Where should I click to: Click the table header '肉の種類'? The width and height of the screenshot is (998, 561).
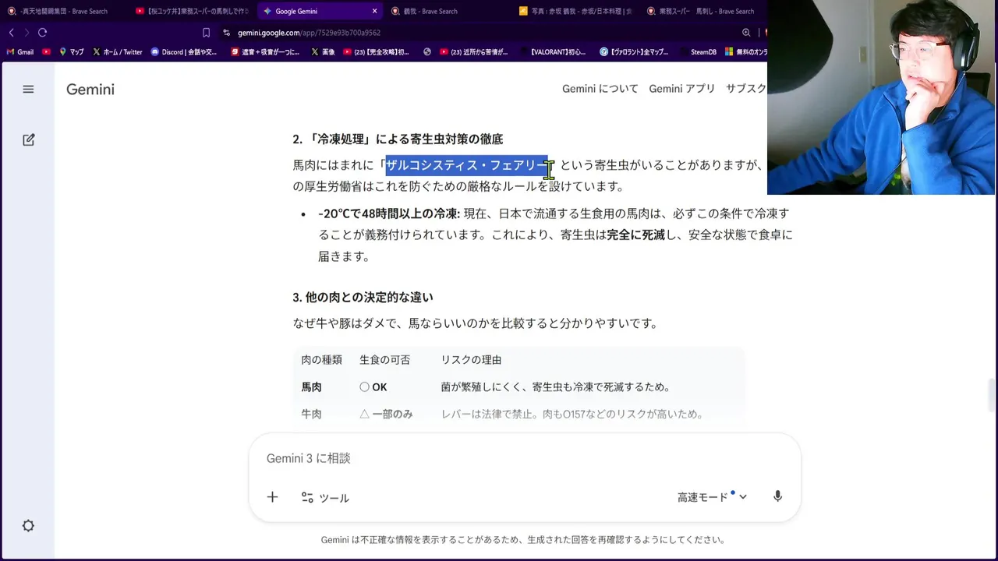pos(321,360)
